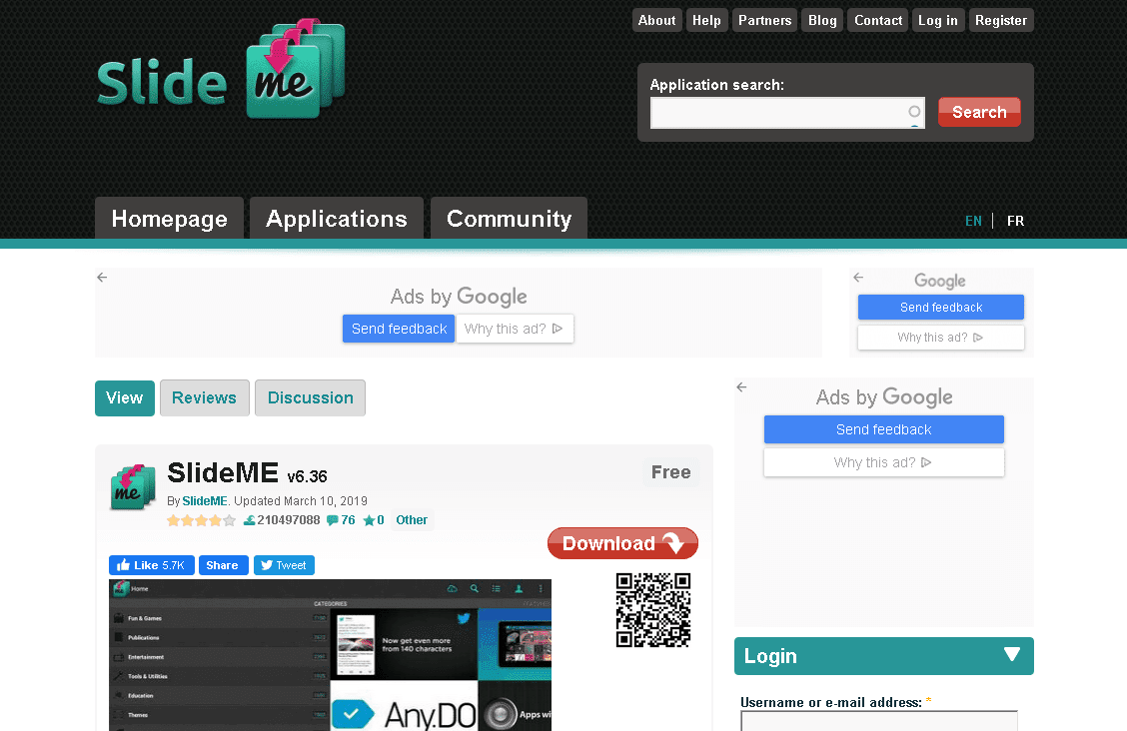Click the Any.DO checkmark tile

(x=352, y=714)
